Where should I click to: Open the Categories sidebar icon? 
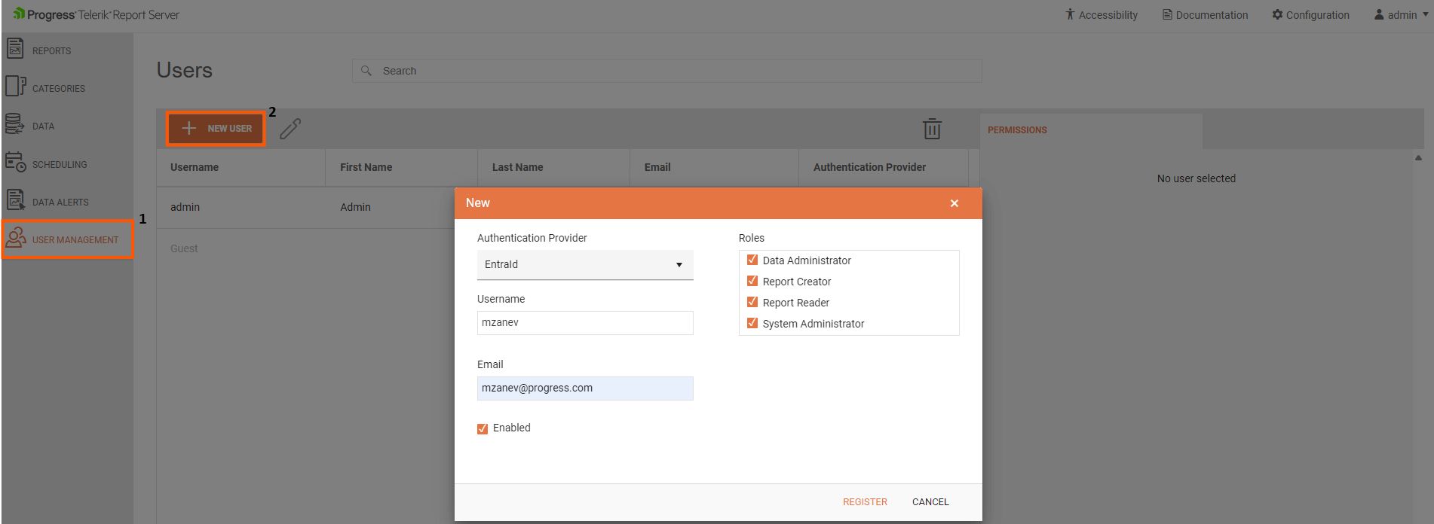tap(15, 87)
